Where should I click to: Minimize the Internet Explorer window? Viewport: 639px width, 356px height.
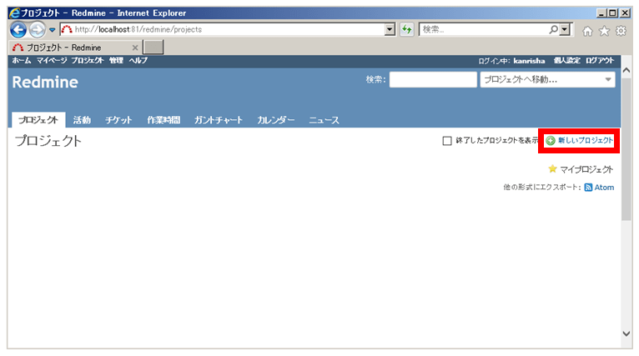pyautogui.click(x=601, y=13)
